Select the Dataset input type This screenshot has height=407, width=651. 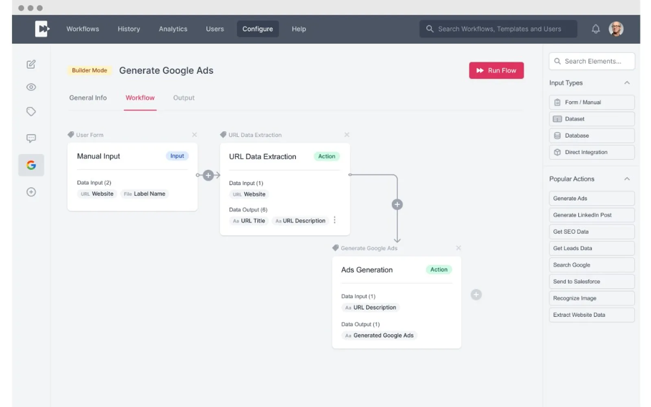click(x=592, y=119)
